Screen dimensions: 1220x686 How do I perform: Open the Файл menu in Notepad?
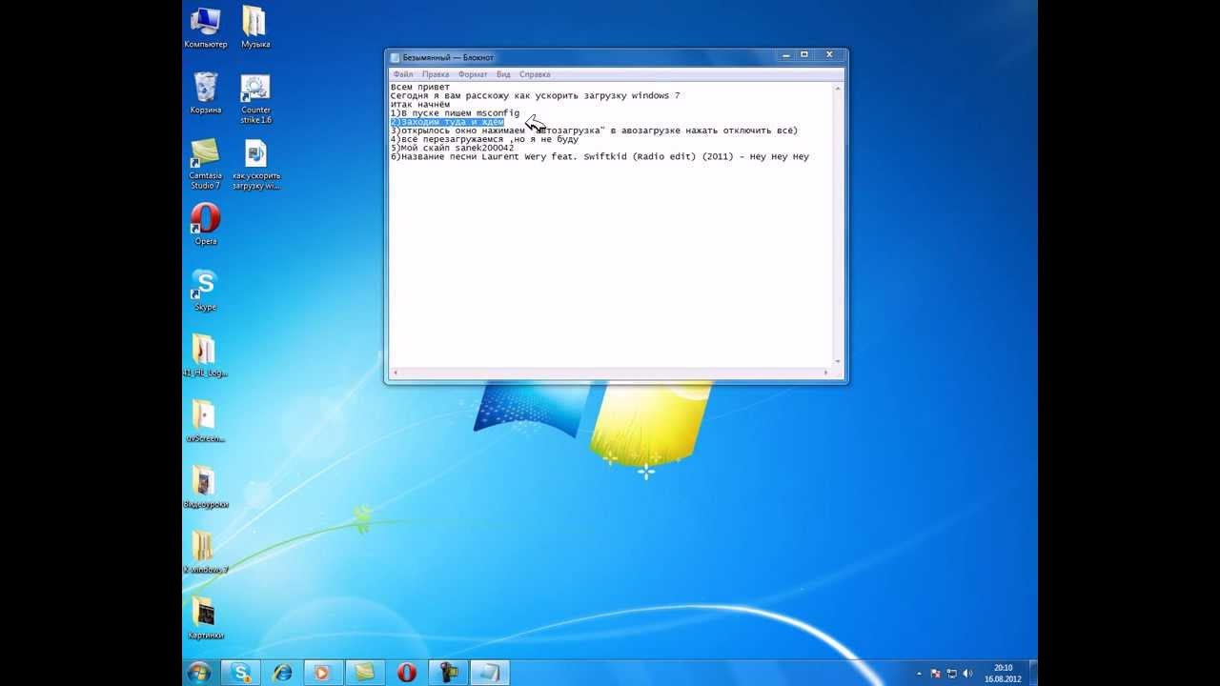click(x=402, y=74)
